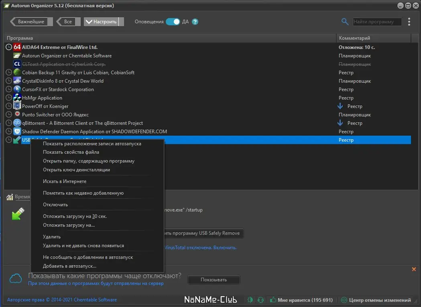Click the green shield icon in status bar
This screenshot has width=421, height=307.
[250, 300]
